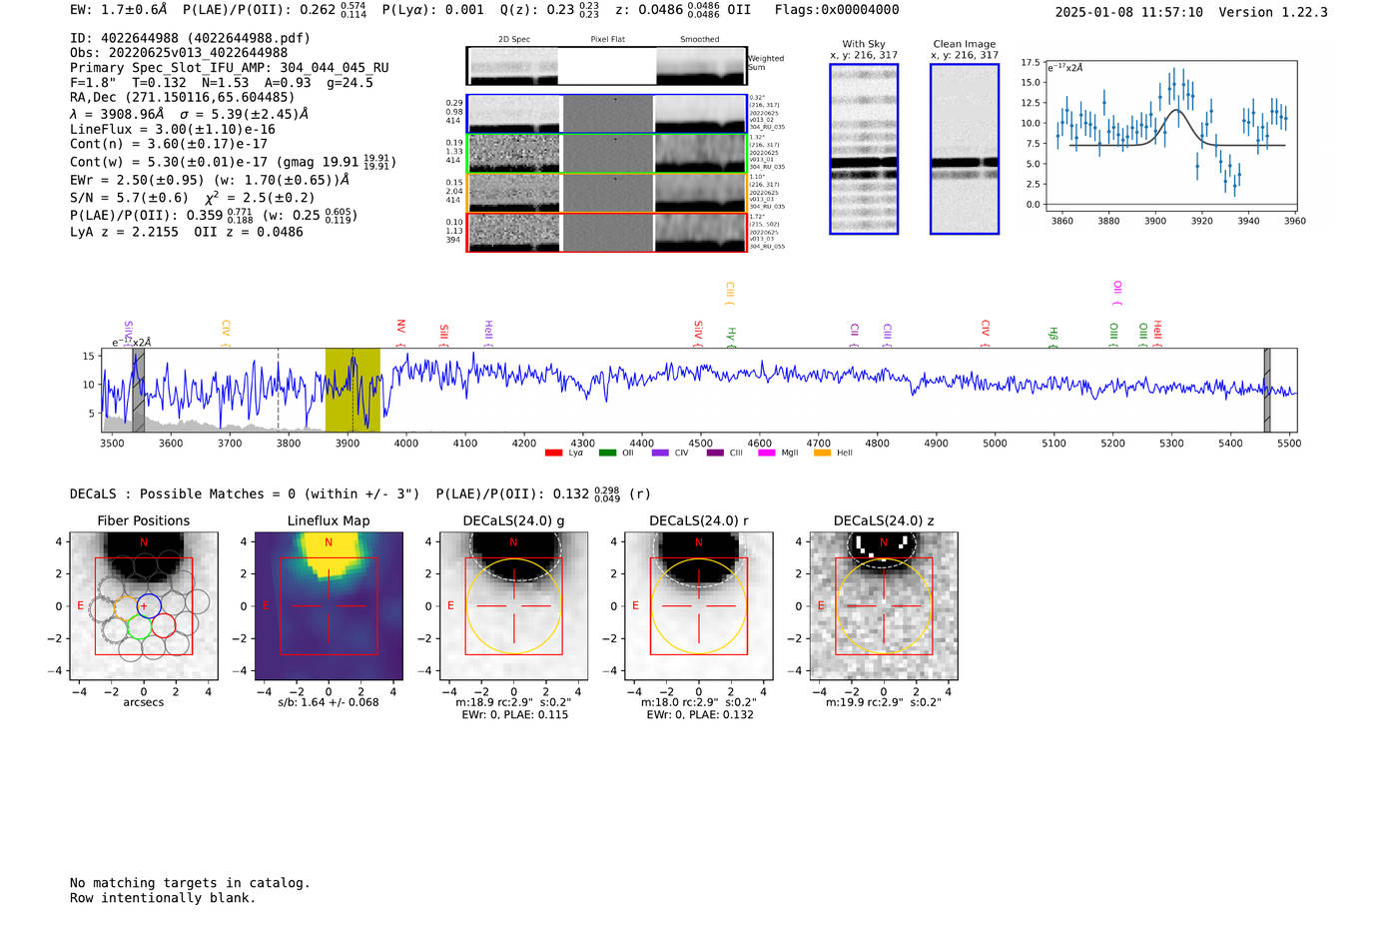Open the Fiber Positions thumbnail
Viewport: 1398px width, 952px height.
(144, 606)
